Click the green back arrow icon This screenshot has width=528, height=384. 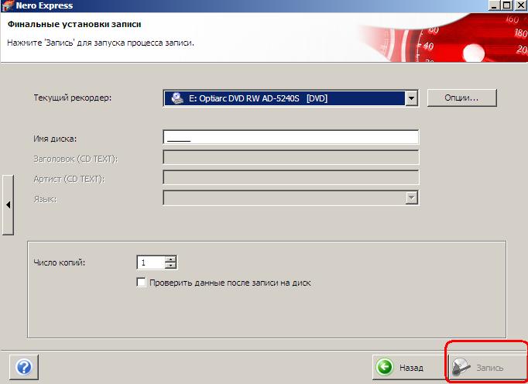tap(385, 366)
